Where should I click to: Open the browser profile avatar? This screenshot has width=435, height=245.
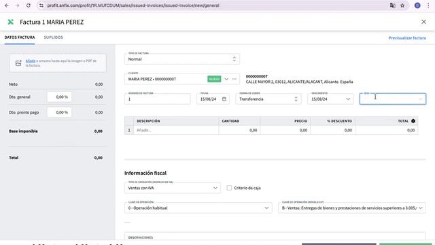tap(417, 5)
